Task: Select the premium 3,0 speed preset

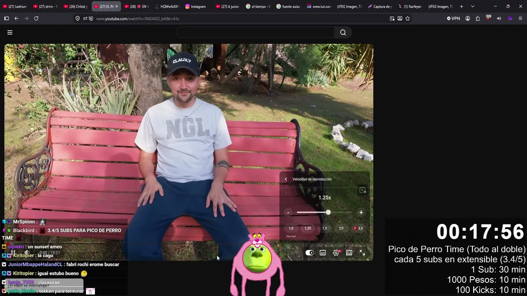Action: click(358, 228)
